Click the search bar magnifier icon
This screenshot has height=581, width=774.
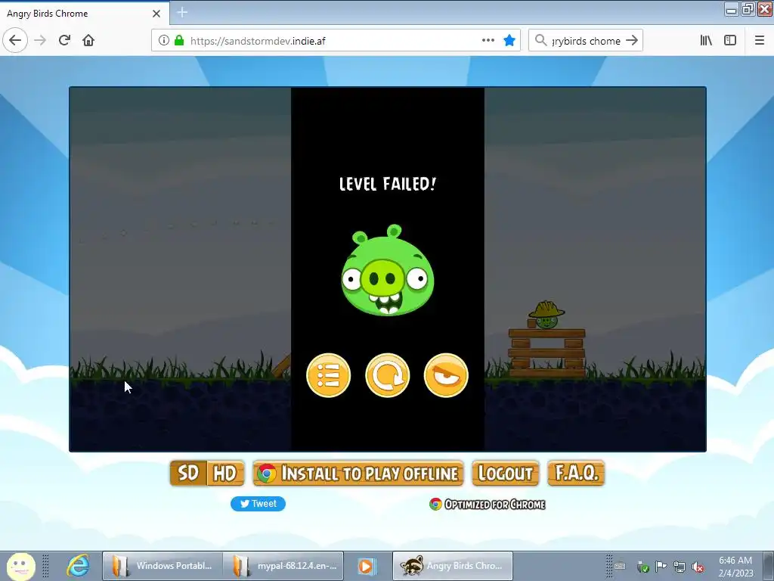point(540,40)
